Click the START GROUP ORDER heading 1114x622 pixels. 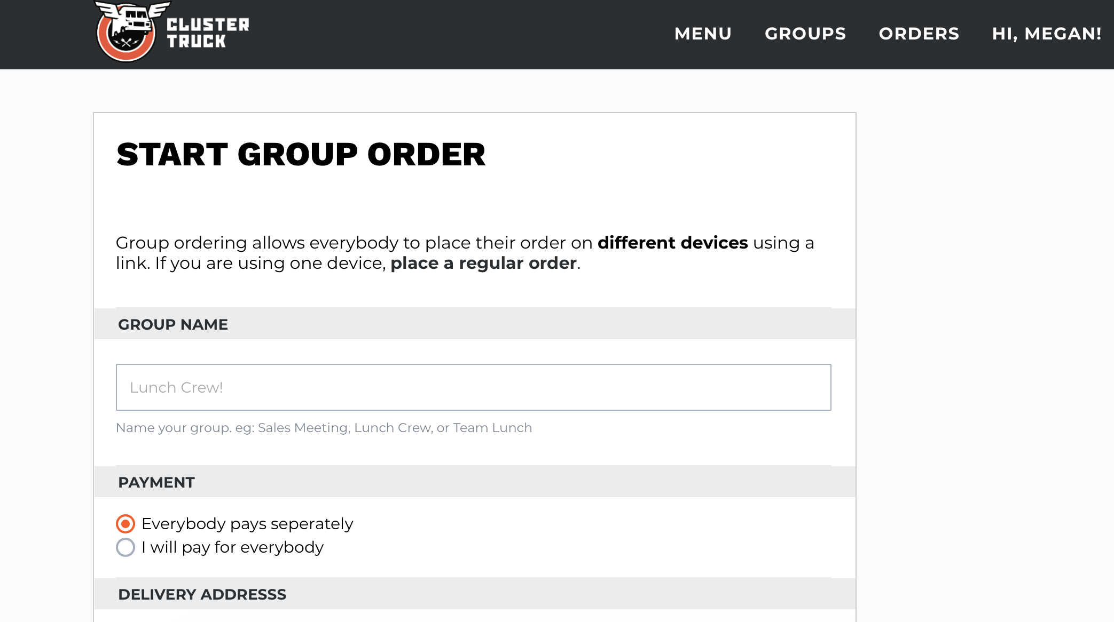[301, 155]
